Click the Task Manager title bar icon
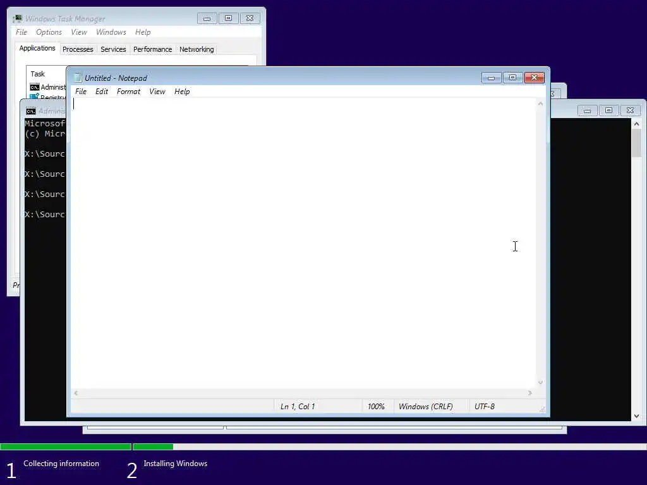The height and width of the screenshot is (485, 647). click(17, 18)
